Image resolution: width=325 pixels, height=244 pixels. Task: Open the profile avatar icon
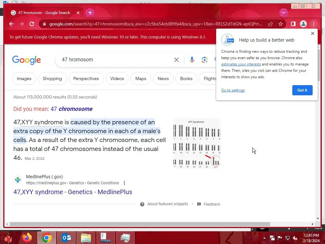tap(303, 24)
